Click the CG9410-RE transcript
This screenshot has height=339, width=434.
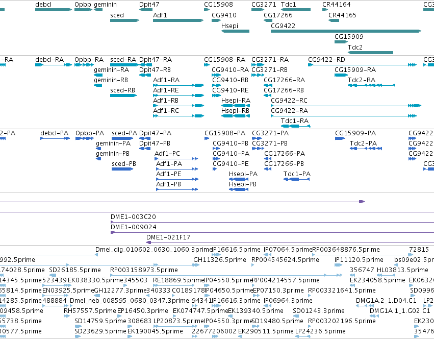tap(216, 95)
